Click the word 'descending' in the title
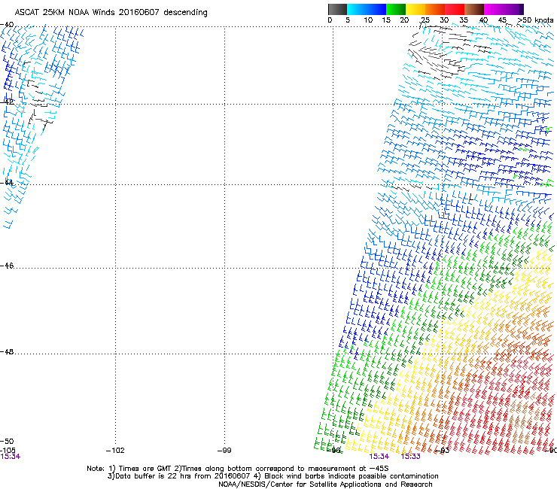Image resolution: width=557 pixels, height=489 pixels. [x=185, y=13]
